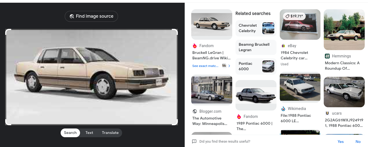Answer No to results useful question

(358, 142)
